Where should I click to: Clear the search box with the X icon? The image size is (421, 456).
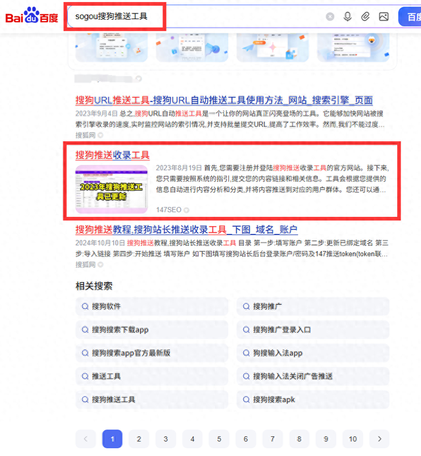(330, 16)
